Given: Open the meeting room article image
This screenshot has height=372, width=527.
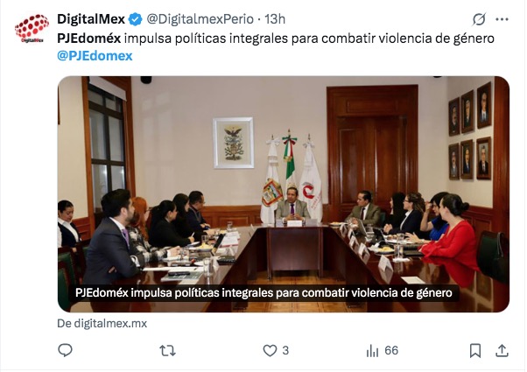Looking at the screenshot, I should pos(284,194).
